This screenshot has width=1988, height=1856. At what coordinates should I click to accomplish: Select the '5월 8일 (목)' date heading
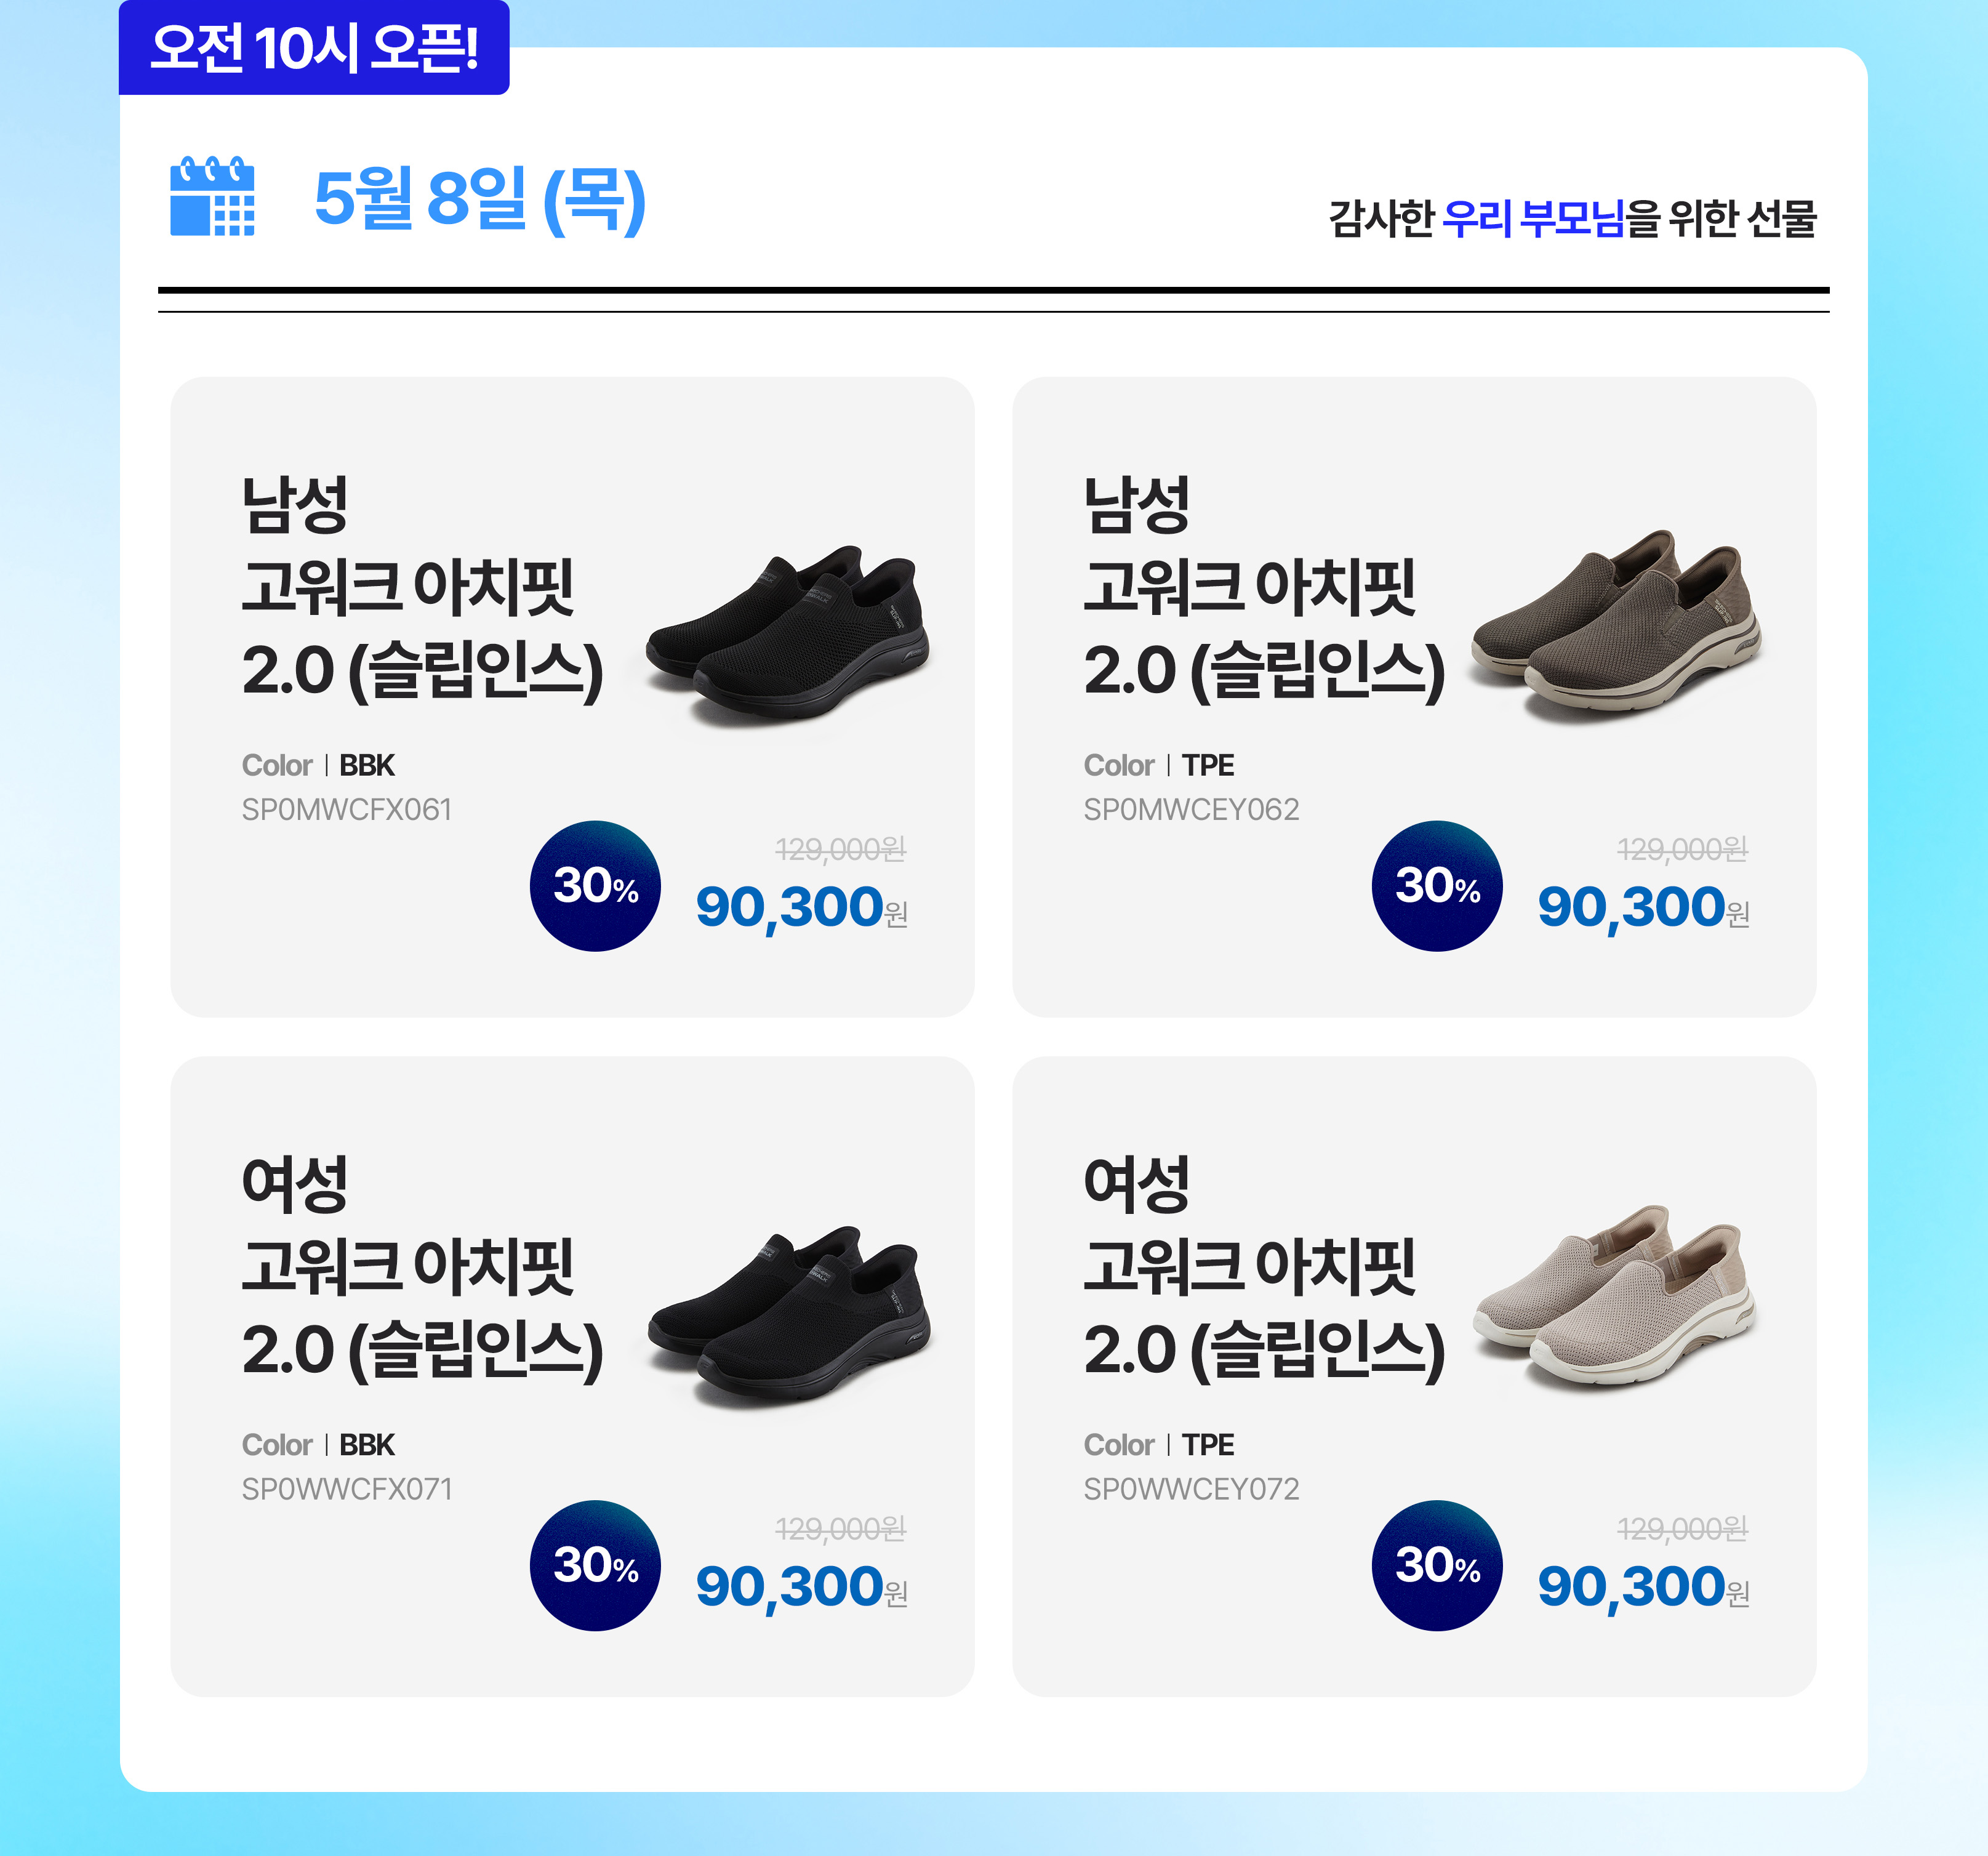pos(480,199)
